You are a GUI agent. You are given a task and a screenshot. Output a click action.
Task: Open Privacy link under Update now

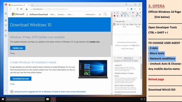[12, 53]
